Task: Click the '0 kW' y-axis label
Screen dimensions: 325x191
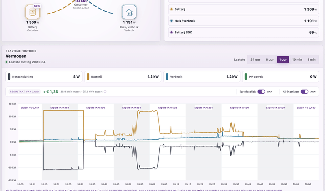Action: point(13,142)
